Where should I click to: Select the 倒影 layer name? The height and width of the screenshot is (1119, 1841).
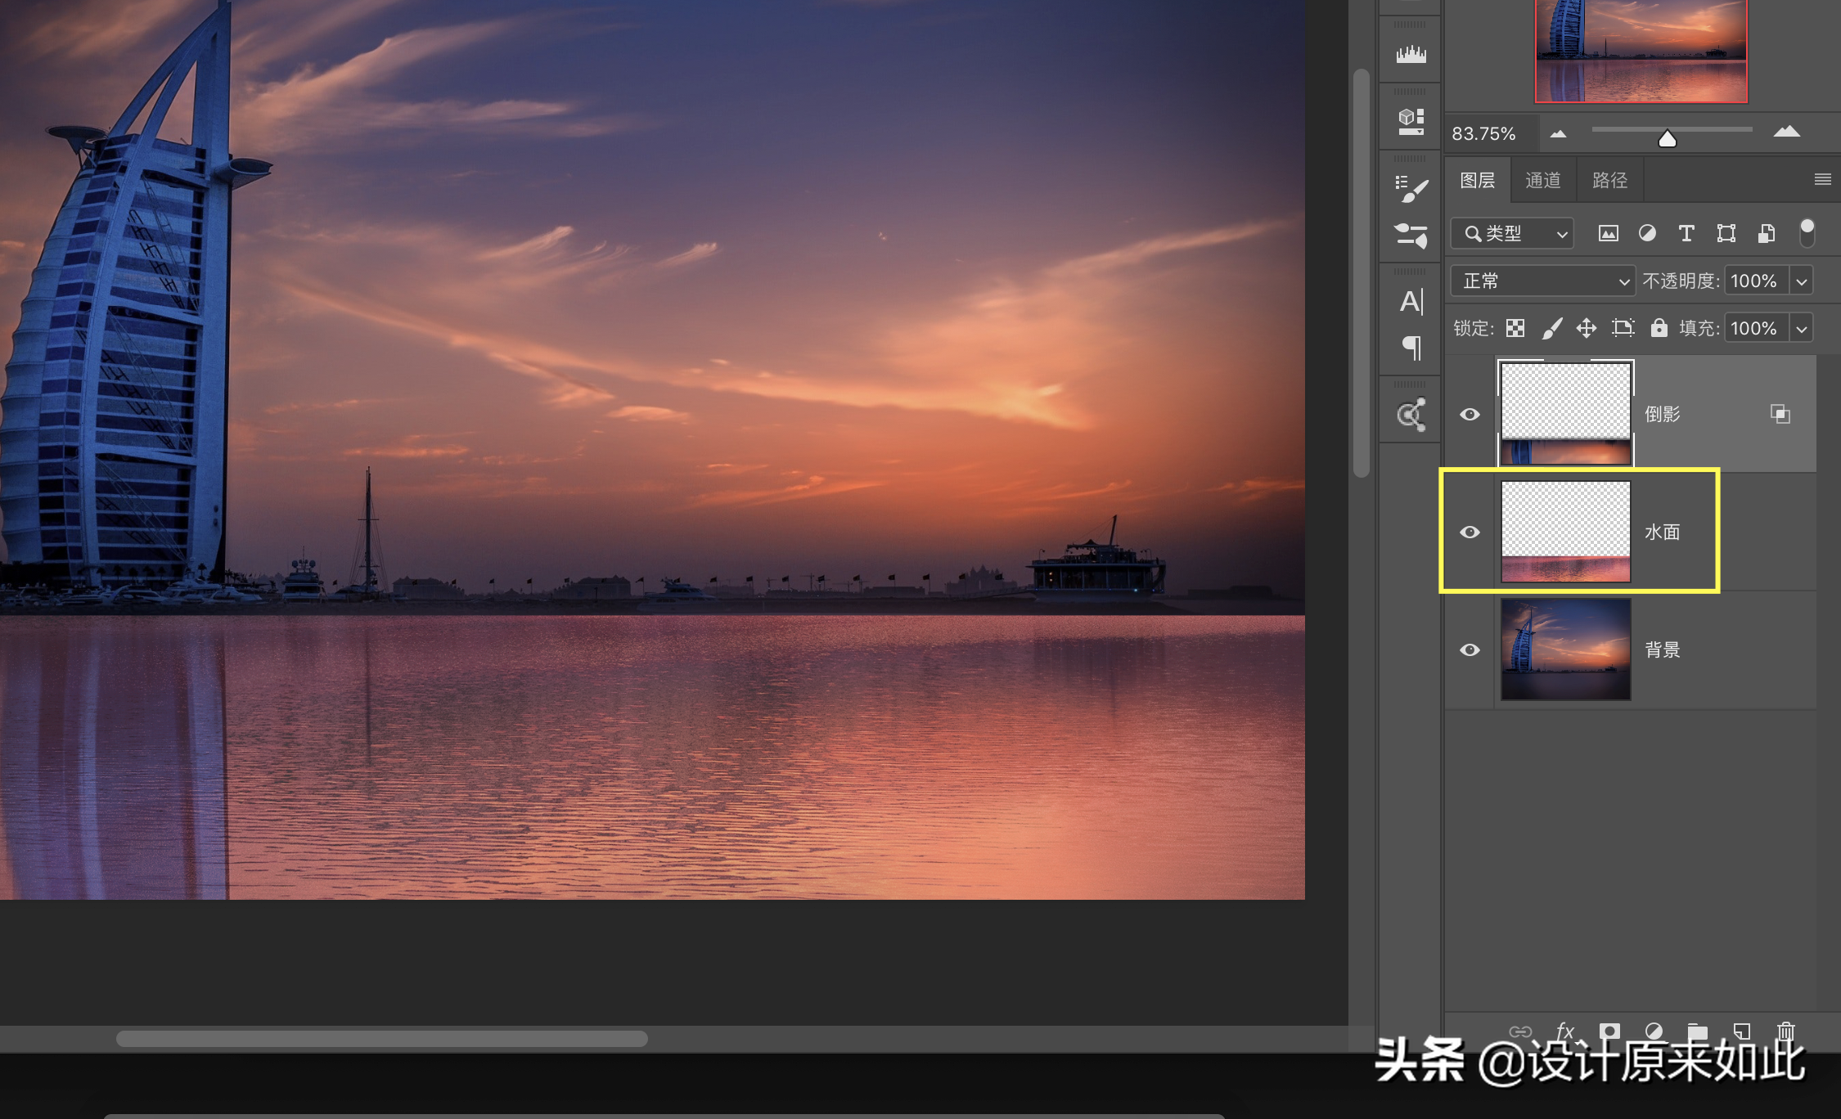[1662, 414]
